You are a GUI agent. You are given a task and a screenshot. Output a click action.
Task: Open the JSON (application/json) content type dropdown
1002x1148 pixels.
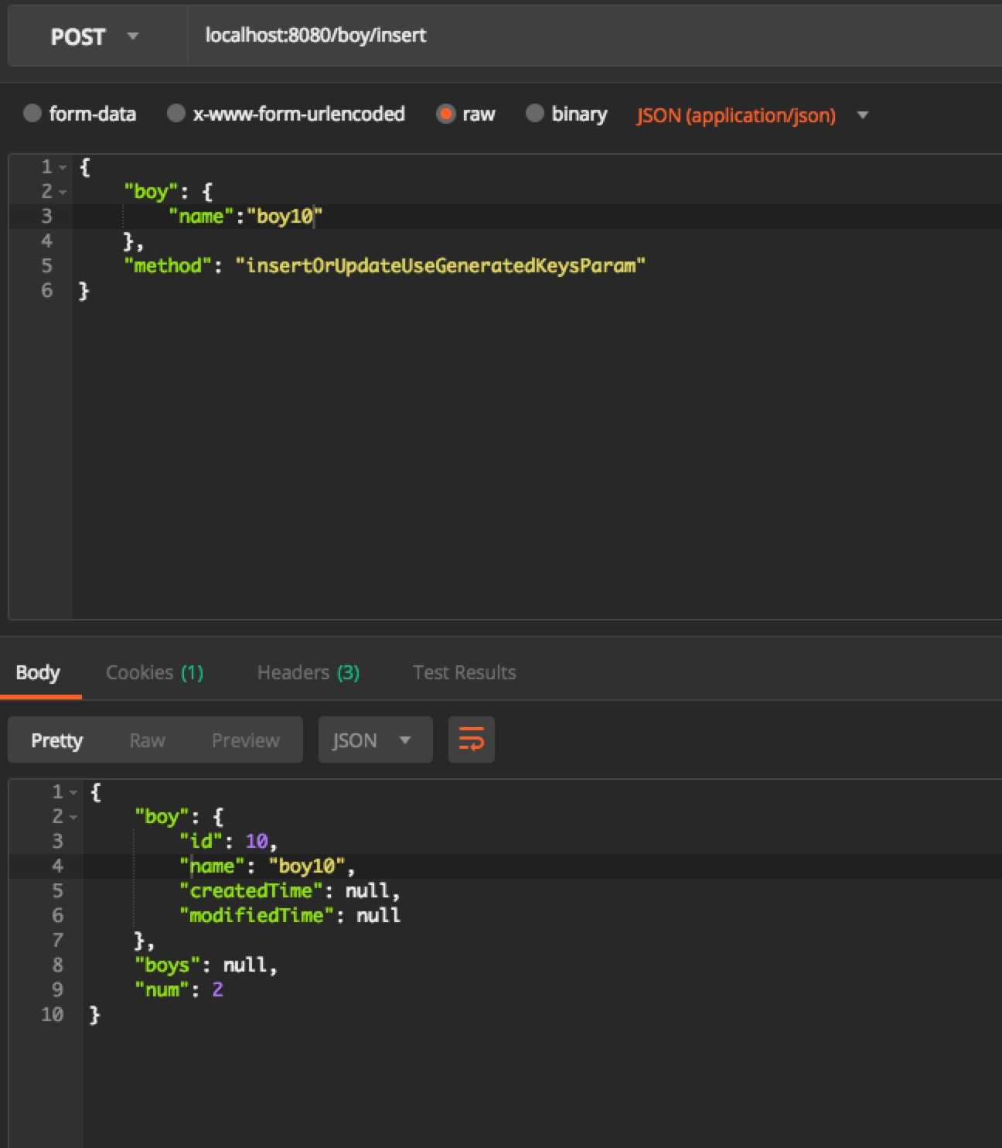point(752,115)
